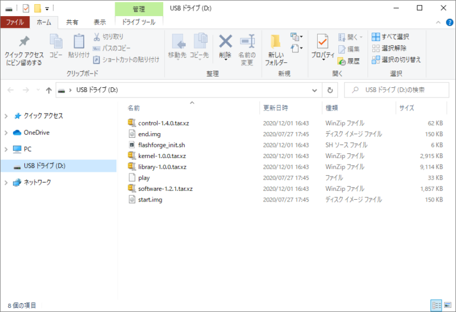Select file end.img
Image resolution: width=456 pixels, height=312 pixels.
(x=149, y=134)
